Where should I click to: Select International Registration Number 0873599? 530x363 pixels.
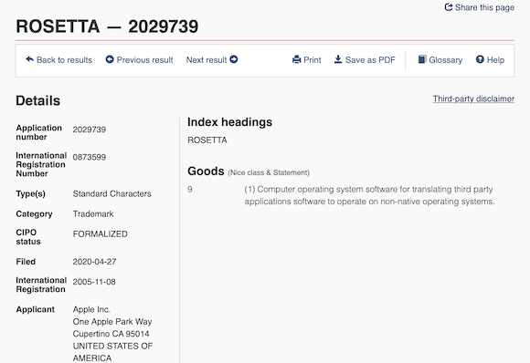90,157
